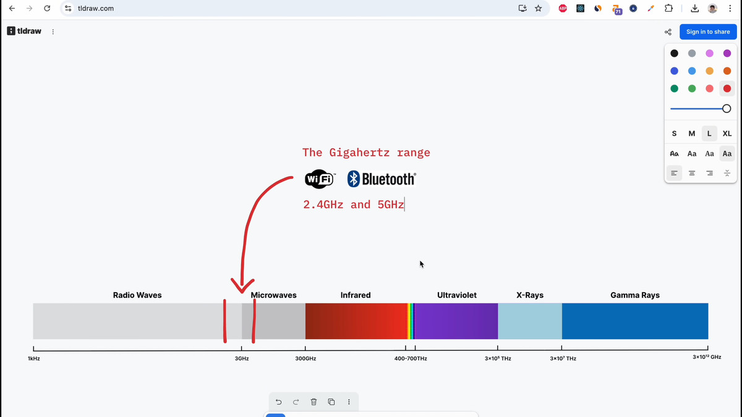Delete selection with the trash icon
Screen dimensions: 742x417
313,402
